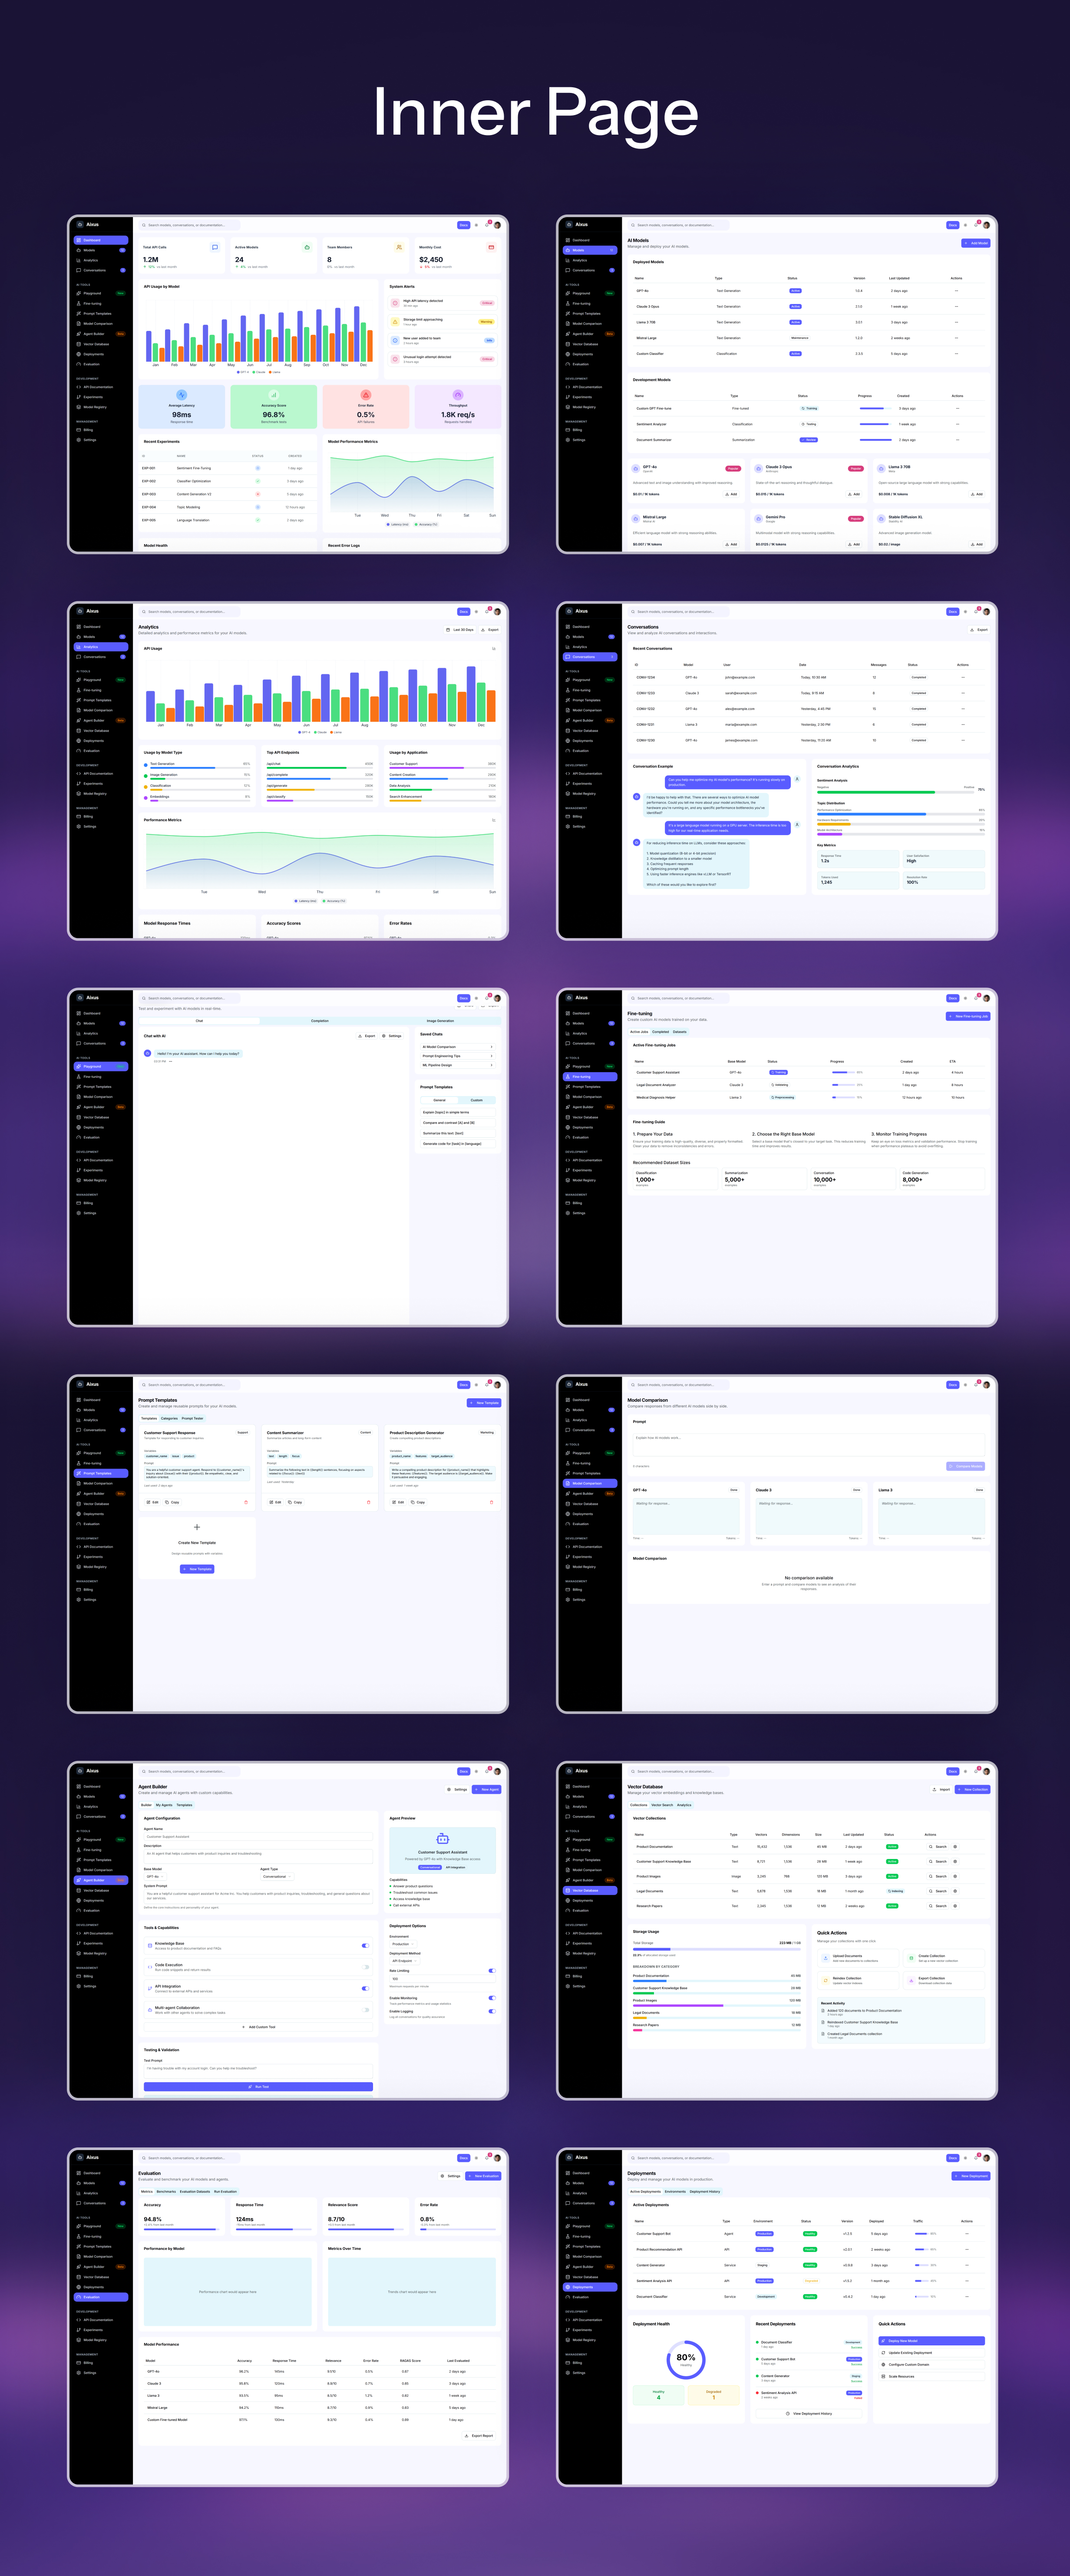Click the Team Members people icon on Dashboard screen
Screen dimensions: 1070x2576
click(399, 247)
